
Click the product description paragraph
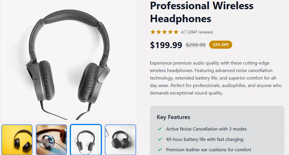[x=214, y=78]
